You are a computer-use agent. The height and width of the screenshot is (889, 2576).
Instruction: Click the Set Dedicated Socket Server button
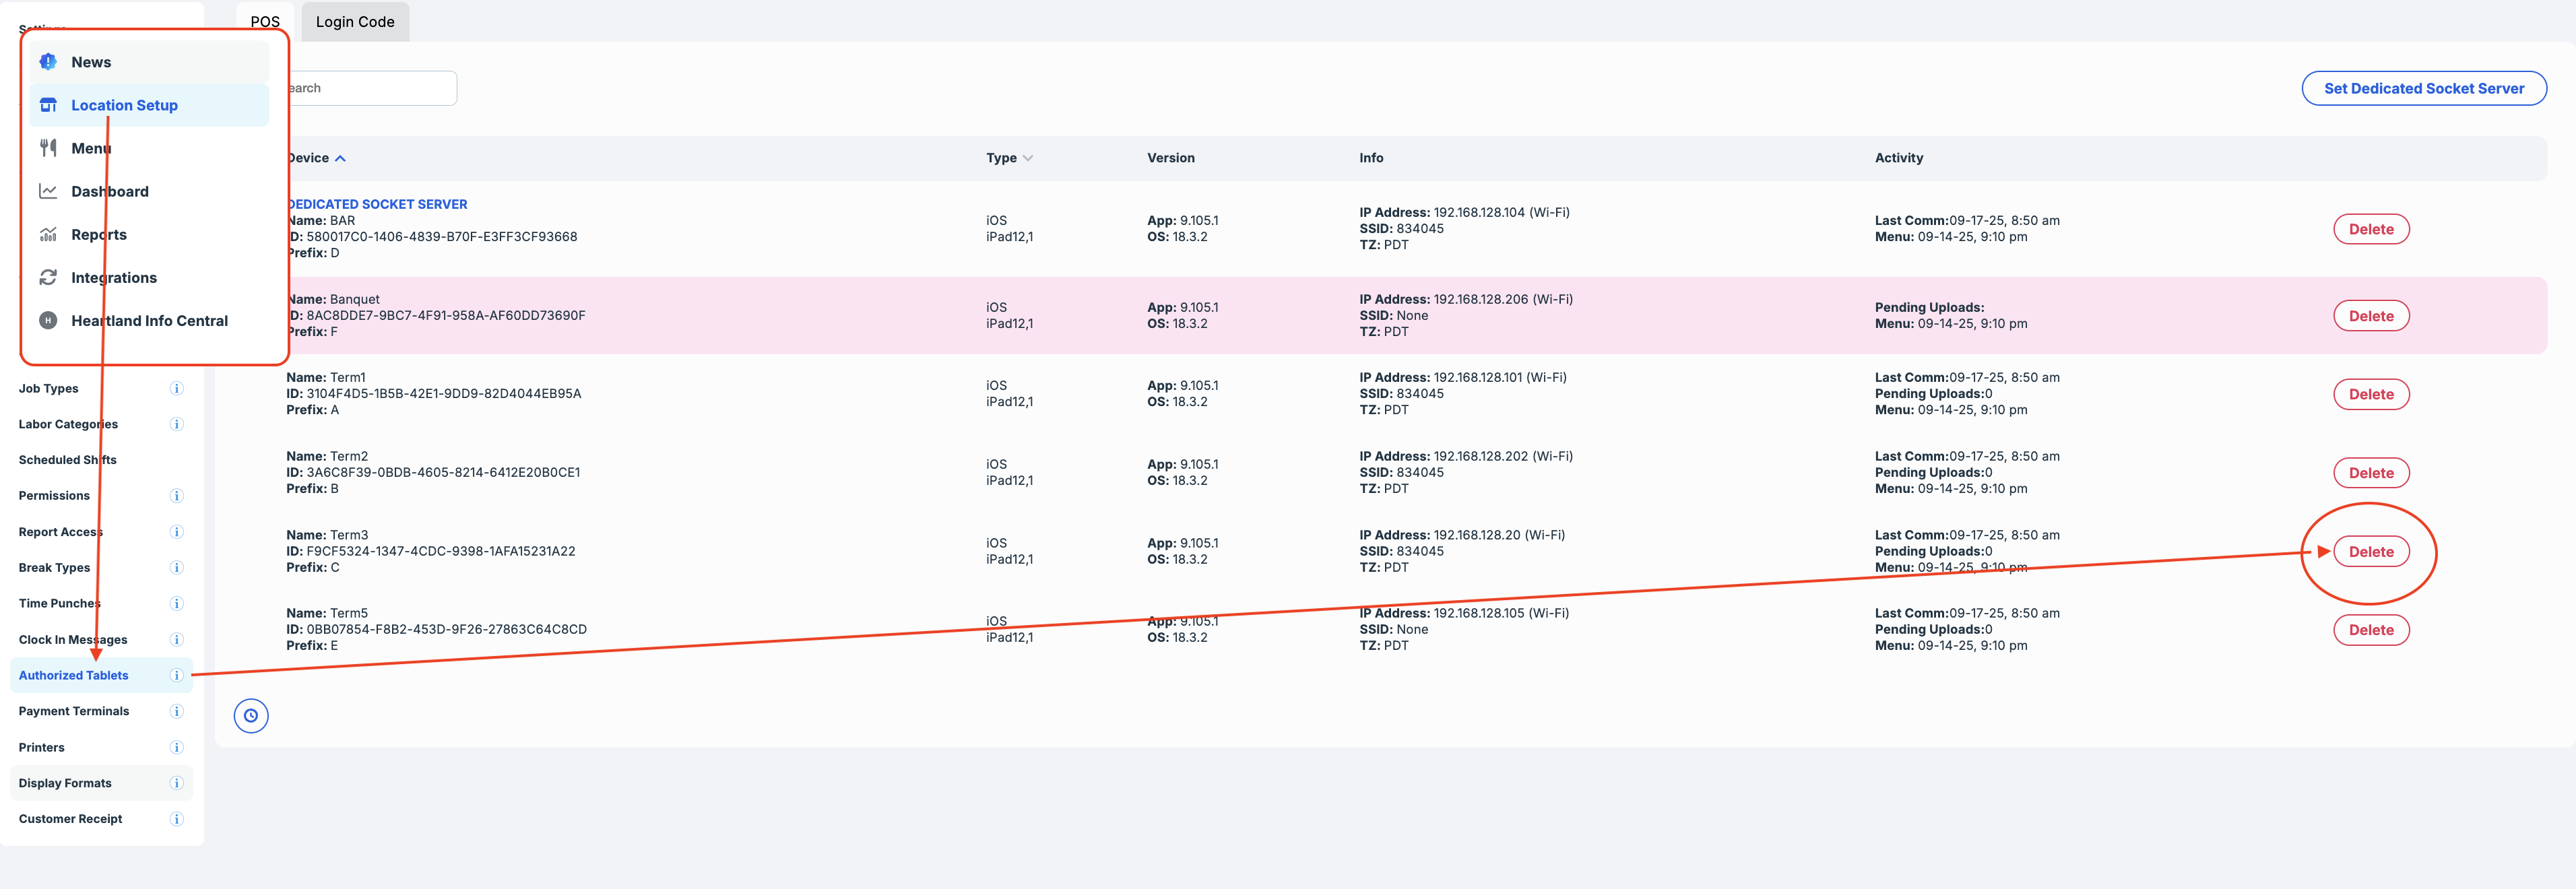[x=2423, y=88]
